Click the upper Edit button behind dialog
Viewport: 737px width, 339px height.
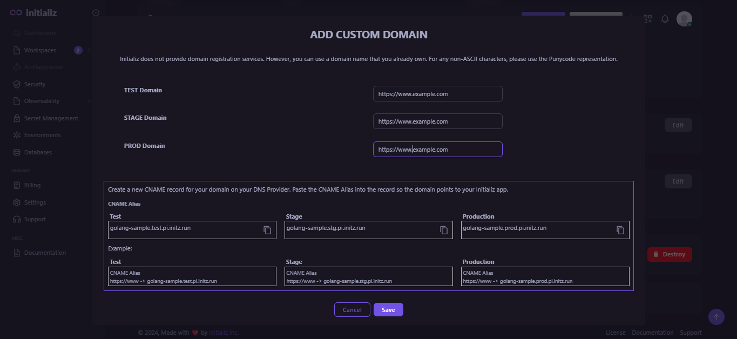[678, 125]
